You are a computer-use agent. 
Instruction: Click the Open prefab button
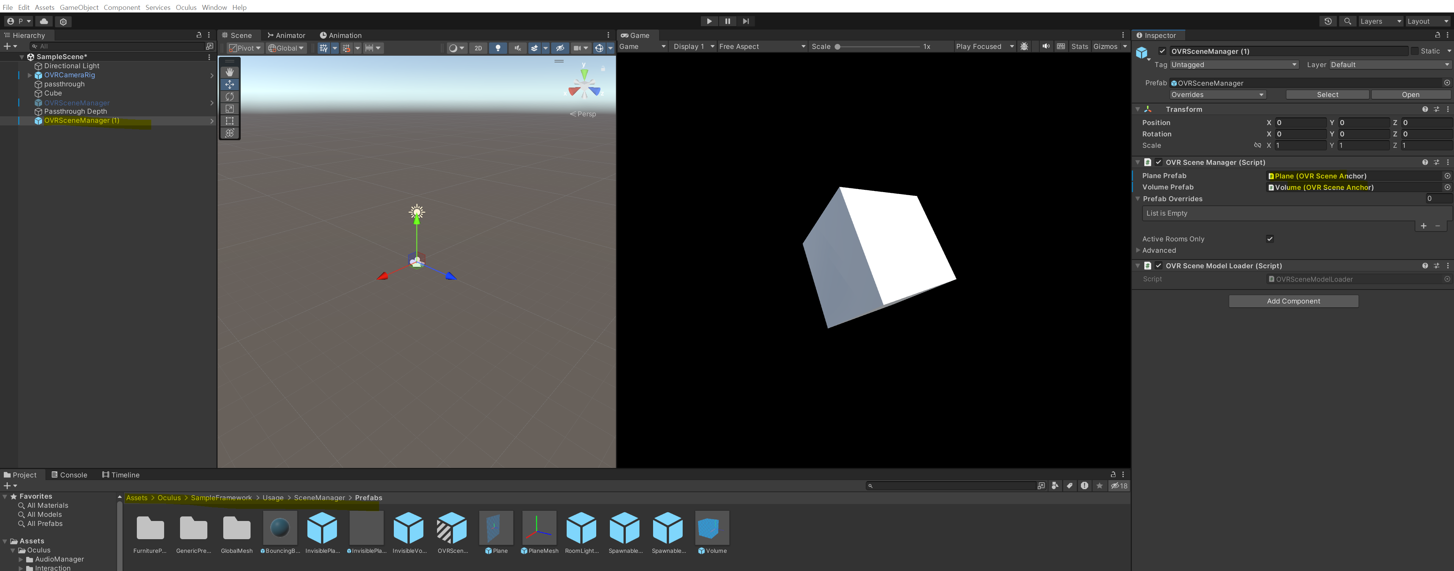pyautogui.click(x=1410, y=95)
